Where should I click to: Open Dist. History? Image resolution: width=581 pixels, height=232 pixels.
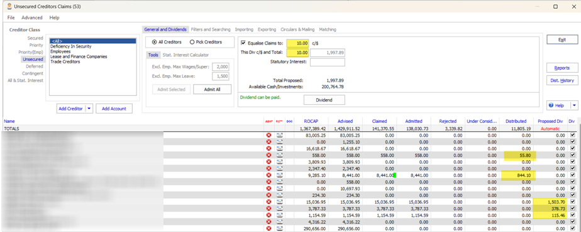[562, 80]
